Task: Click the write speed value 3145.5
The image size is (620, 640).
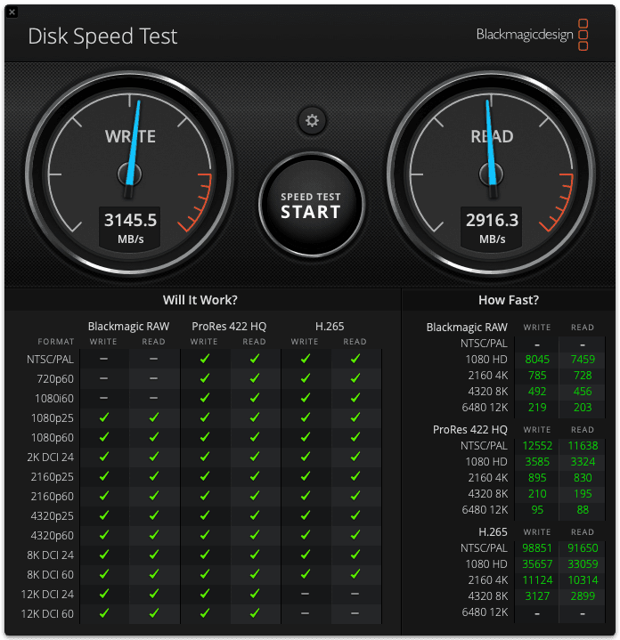Action: (130, 220)
